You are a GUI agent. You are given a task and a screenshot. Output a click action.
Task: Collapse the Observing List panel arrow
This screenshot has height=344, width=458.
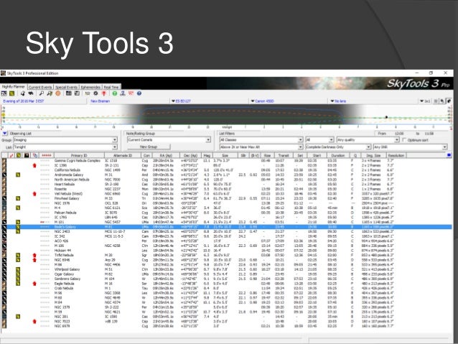[5, 134]
